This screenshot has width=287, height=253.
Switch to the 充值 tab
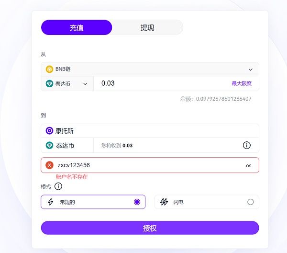tap(77, 28)
